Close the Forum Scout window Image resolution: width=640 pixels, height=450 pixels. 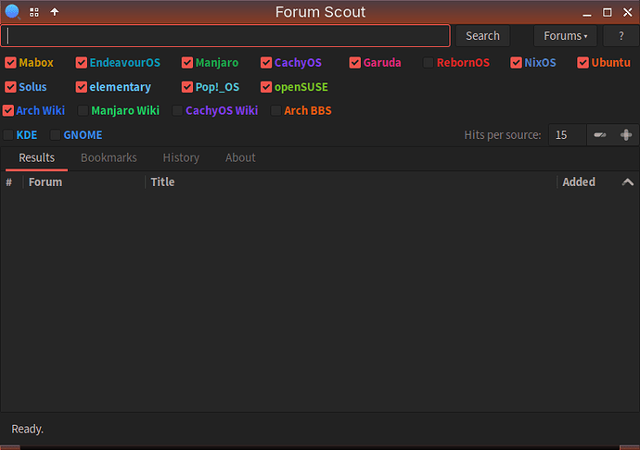pos(628,13)
